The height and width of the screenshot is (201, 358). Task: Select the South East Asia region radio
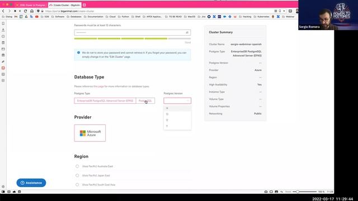tap(77, 185)
